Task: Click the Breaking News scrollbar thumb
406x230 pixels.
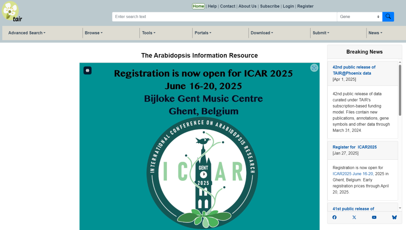Action: (400, 90)
